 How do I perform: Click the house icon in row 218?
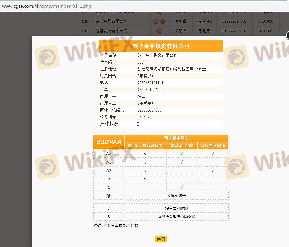click(163, 21)
